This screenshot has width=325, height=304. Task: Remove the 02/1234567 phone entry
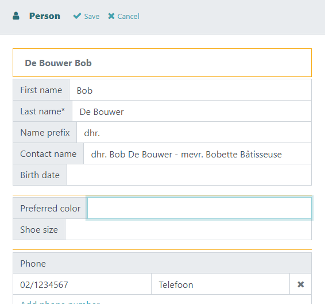tap(300, 284)
